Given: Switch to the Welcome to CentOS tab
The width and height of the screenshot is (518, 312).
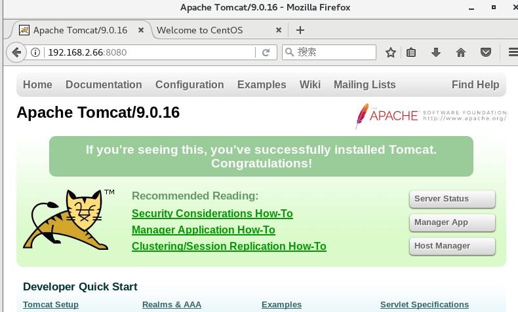Looking at the screenshot, I should (199, 30).
